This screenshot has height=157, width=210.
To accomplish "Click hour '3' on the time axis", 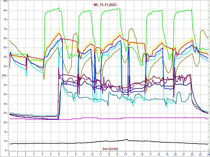I will [34, 154].
